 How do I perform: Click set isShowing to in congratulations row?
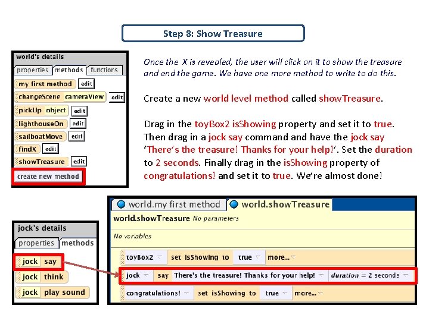[x=227, y=293]
